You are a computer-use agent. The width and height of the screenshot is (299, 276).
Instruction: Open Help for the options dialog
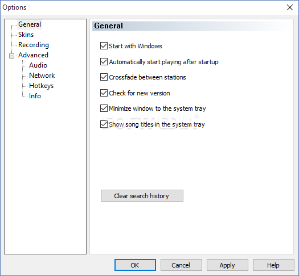(x=273, y=265)
